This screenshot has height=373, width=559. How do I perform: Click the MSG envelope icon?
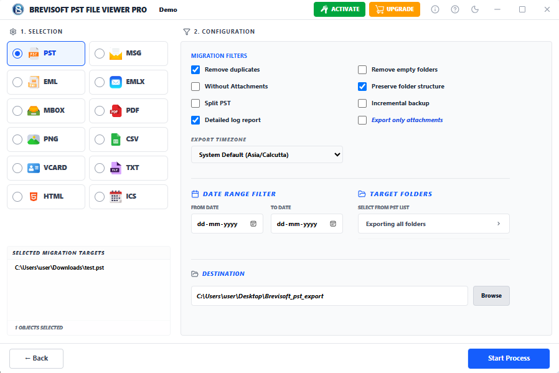pyautogui.click(x=116, y=54)
